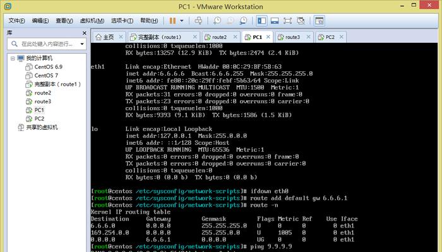The width and height of the screenshot is (442, 252).
Task: Click 169.254.0.0 destination in routing table
Action: click(110, 232)
